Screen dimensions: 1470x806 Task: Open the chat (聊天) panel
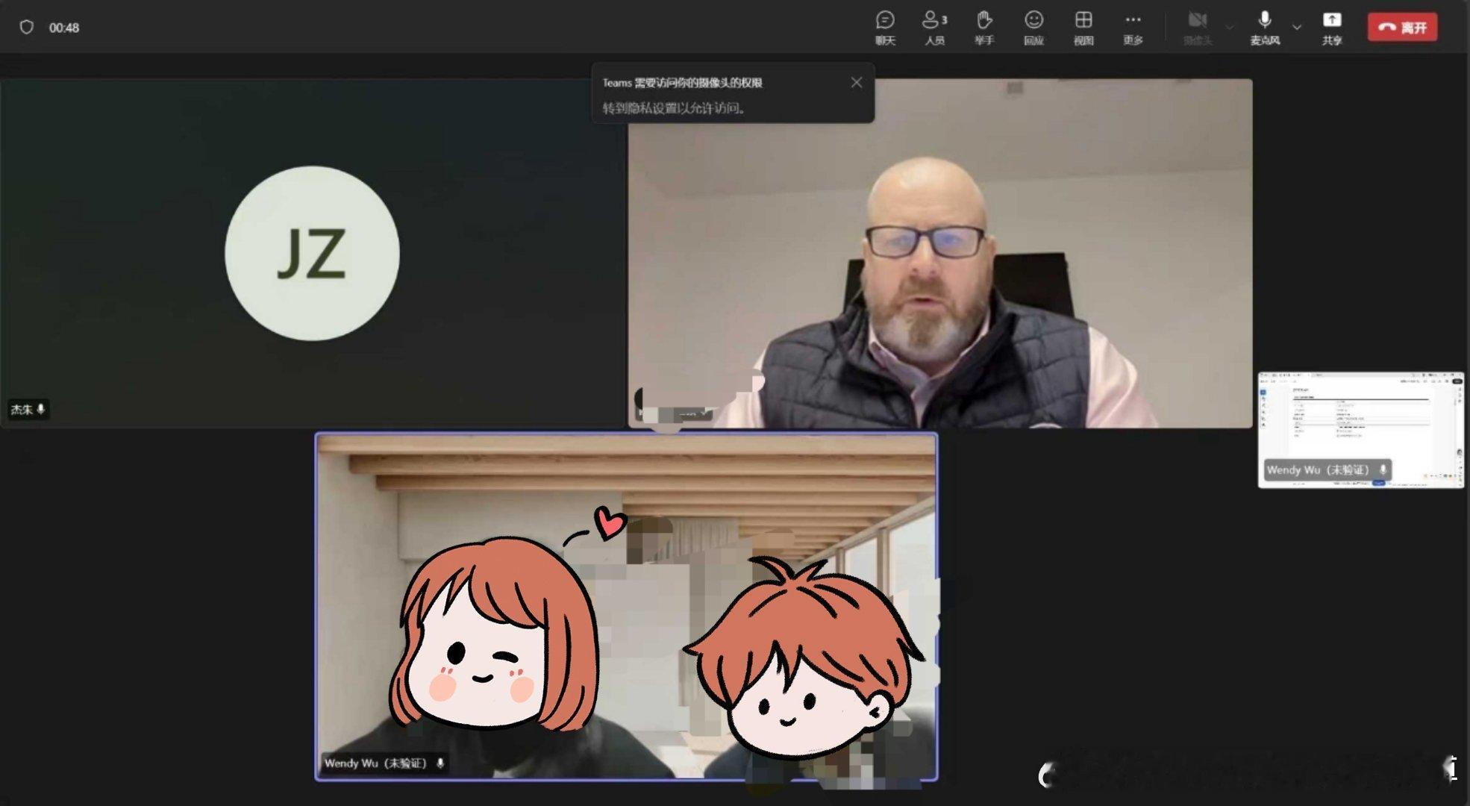pos(885,27)
